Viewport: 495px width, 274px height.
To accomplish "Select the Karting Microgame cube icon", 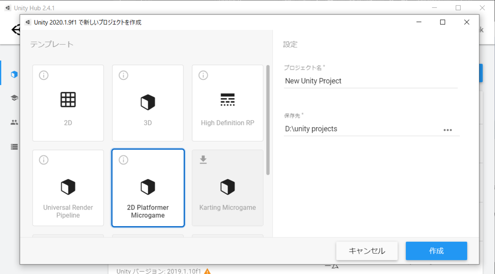I will [x=227, y=187].
